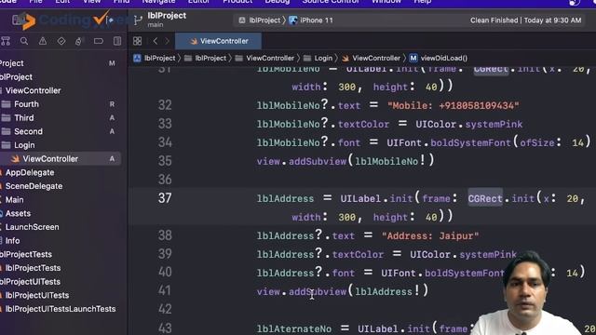Screen dimensions: 596x335
Task: Click systemPink on line 33
Action: (x=494, y=124)
